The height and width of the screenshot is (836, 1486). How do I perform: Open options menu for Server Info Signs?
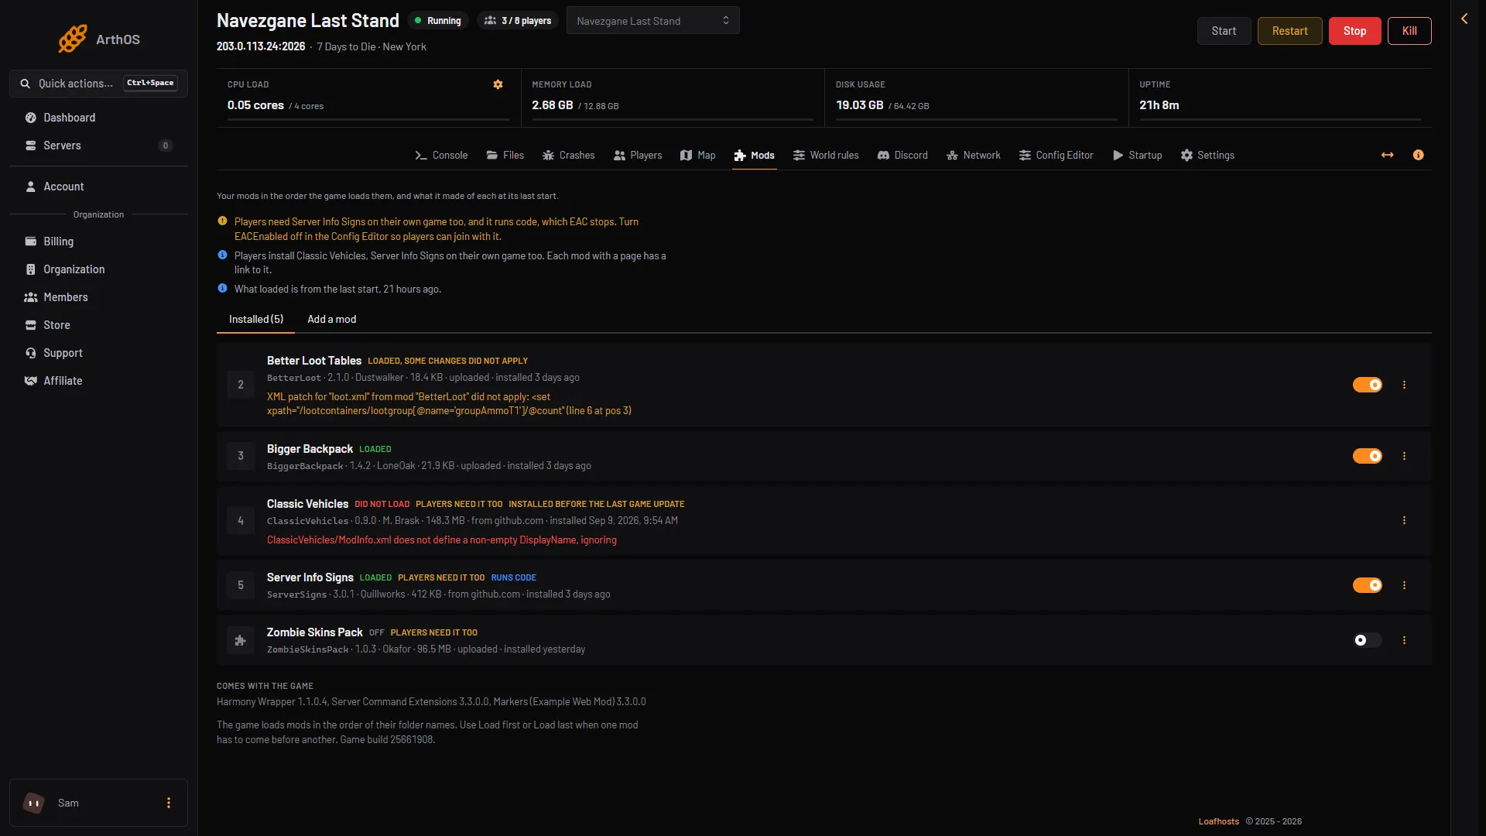click(x=1404, y=585)
